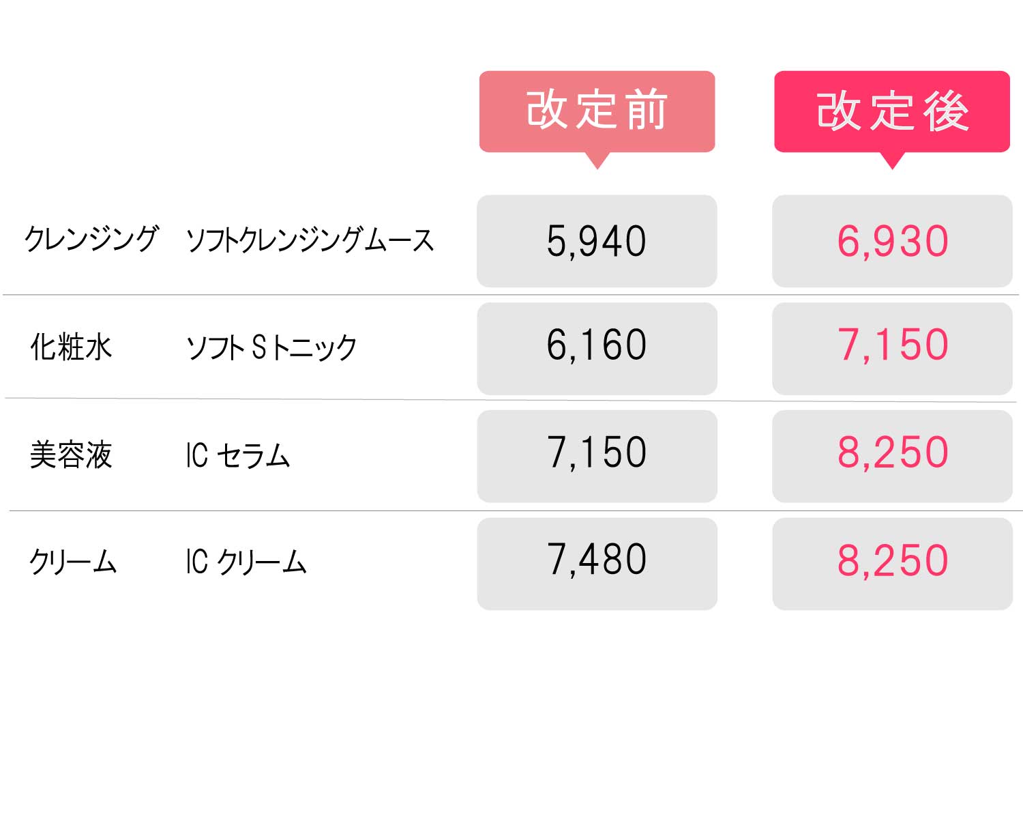
Task: Click the 5,940 pre-revision price cell
Action: point(597,241)
